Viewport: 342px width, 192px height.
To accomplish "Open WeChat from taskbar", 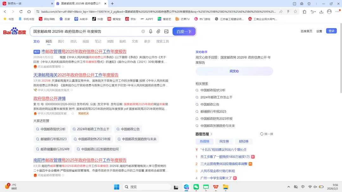I will click(x=196, y=187).
